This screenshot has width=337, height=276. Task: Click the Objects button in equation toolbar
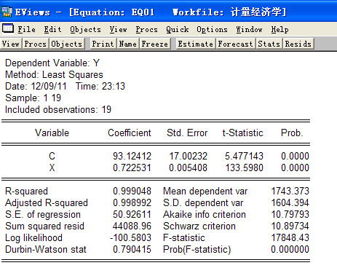(67, 44)
